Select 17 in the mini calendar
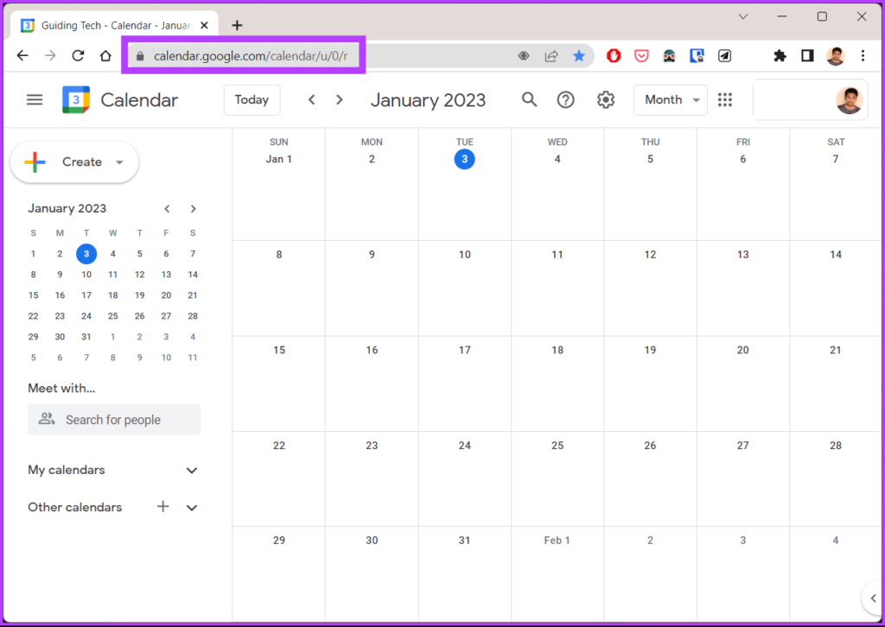Image resolution: width=885 pixels, height=627 pixels. click(86, 294)
